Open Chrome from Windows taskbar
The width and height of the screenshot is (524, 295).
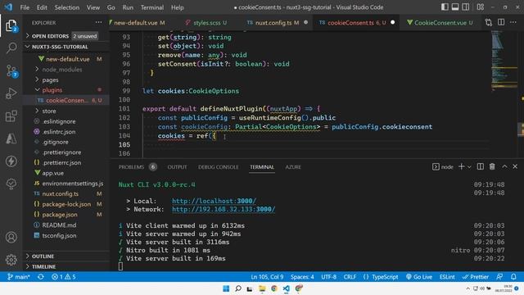[274, 288]
